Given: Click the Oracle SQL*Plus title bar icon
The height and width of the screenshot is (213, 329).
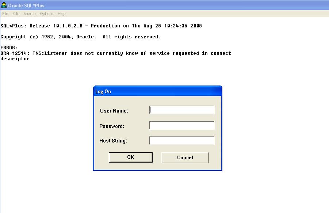Looking at the screenshot, I should click(x=4, y=5).
